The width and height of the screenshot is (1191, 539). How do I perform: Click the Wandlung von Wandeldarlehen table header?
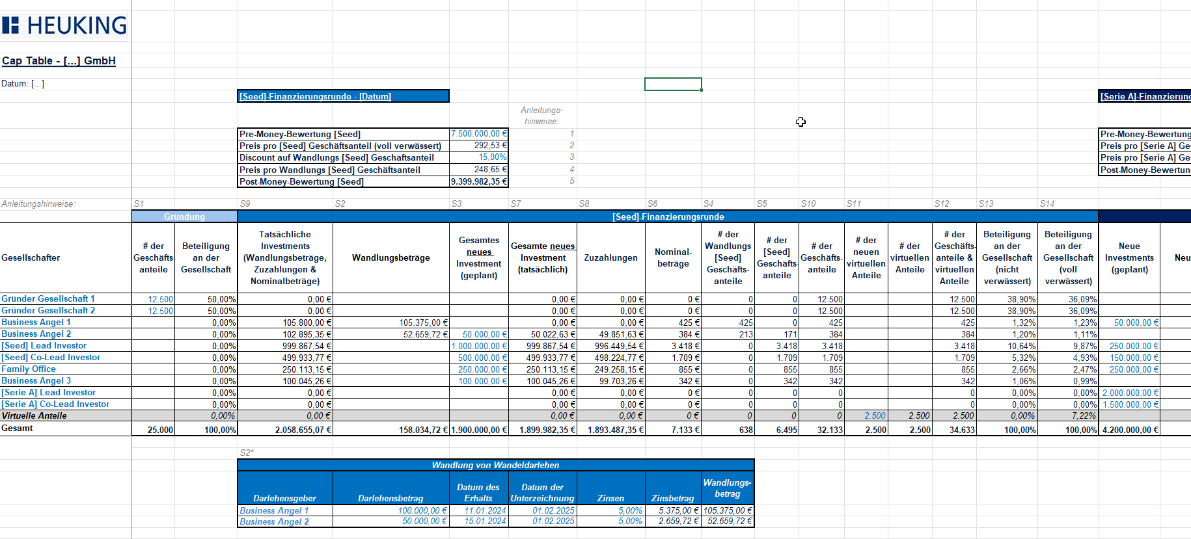click(x=495, y=466)
